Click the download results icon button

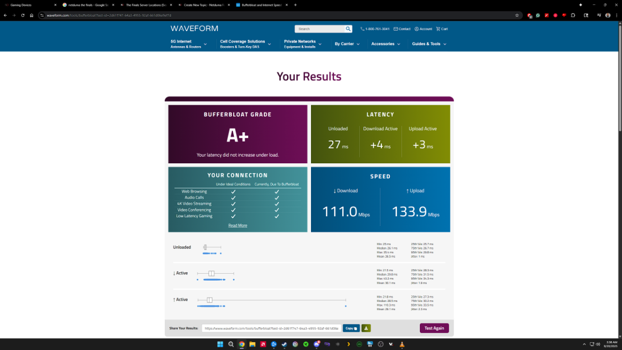coord(366,328)
